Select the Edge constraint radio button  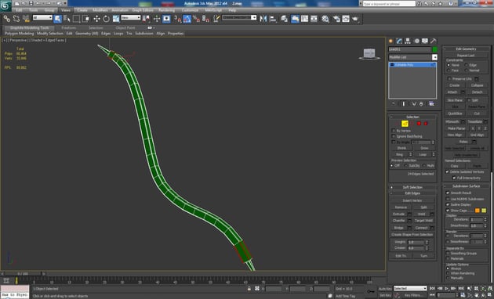point(467,65)
